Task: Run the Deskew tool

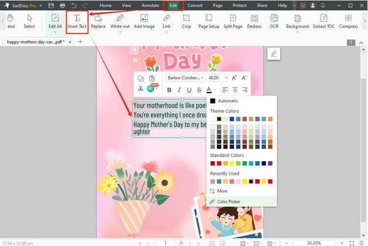Action: click(x=254, y=22)
